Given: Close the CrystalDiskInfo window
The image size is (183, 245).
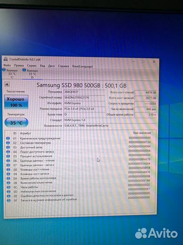Looking at the screenshot, I should pyautogui.click(x=154, y=62).
